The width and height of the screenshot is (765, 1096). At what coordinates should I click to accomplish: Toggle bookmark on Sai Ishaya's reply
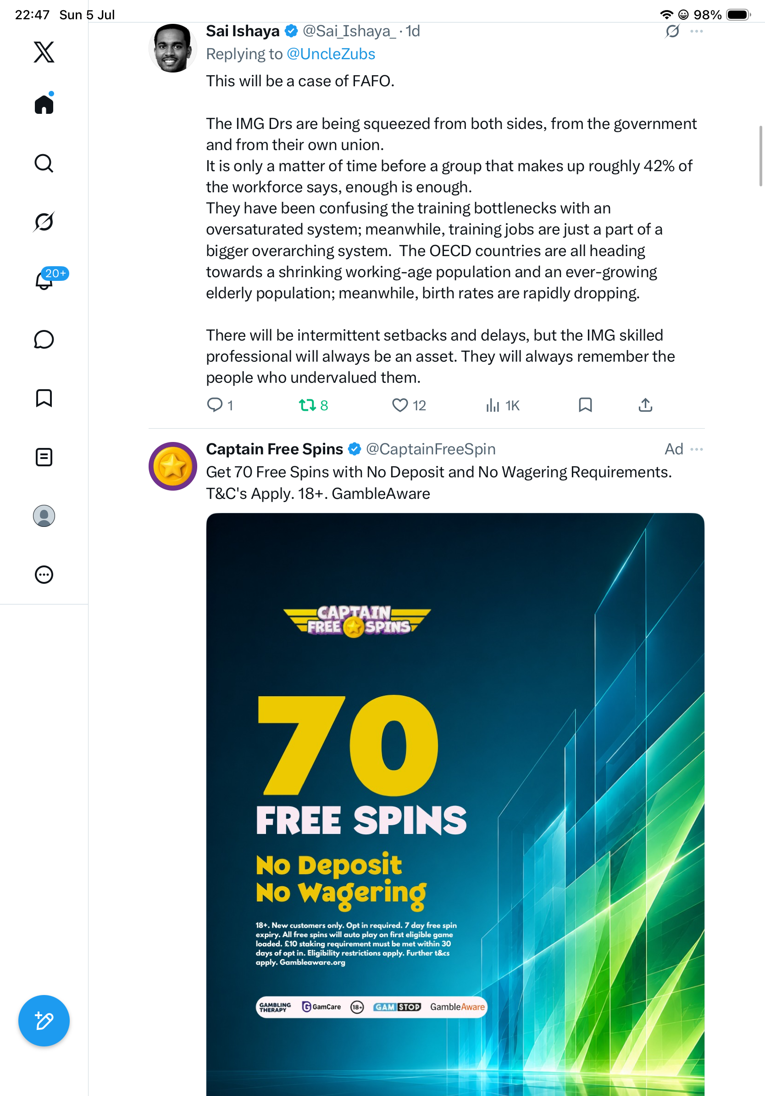tap(585, 405)
